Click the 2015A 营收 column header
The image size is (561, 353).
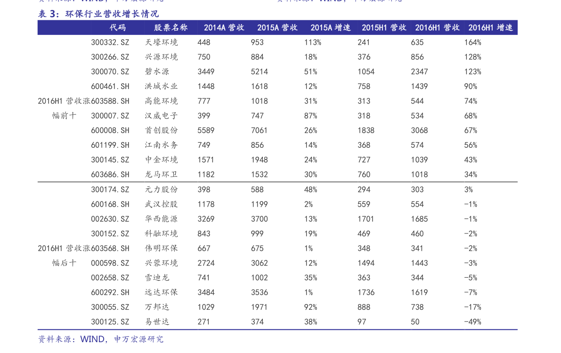click(277, 28)
